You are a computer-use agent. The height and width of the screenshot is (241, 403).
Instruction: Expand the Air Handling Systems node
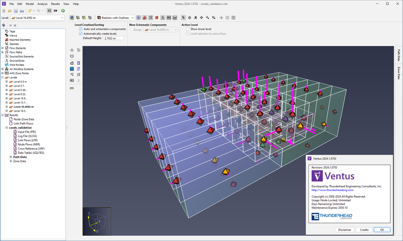pyautogui.click(x=3, y=69)
